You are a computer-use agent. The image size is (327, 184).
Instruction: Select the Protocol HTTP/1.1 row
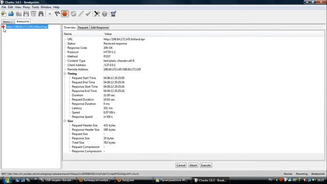[193, 52]
